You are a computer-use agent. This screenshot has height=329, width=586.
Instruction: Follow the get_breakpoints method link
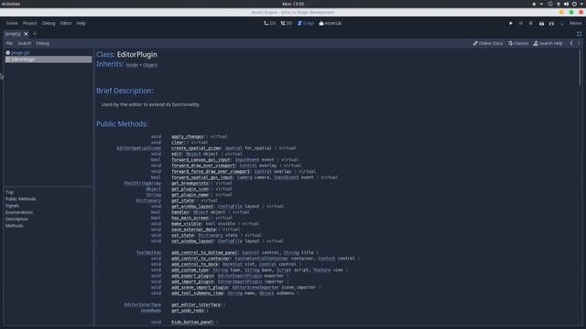pos(190,183)
